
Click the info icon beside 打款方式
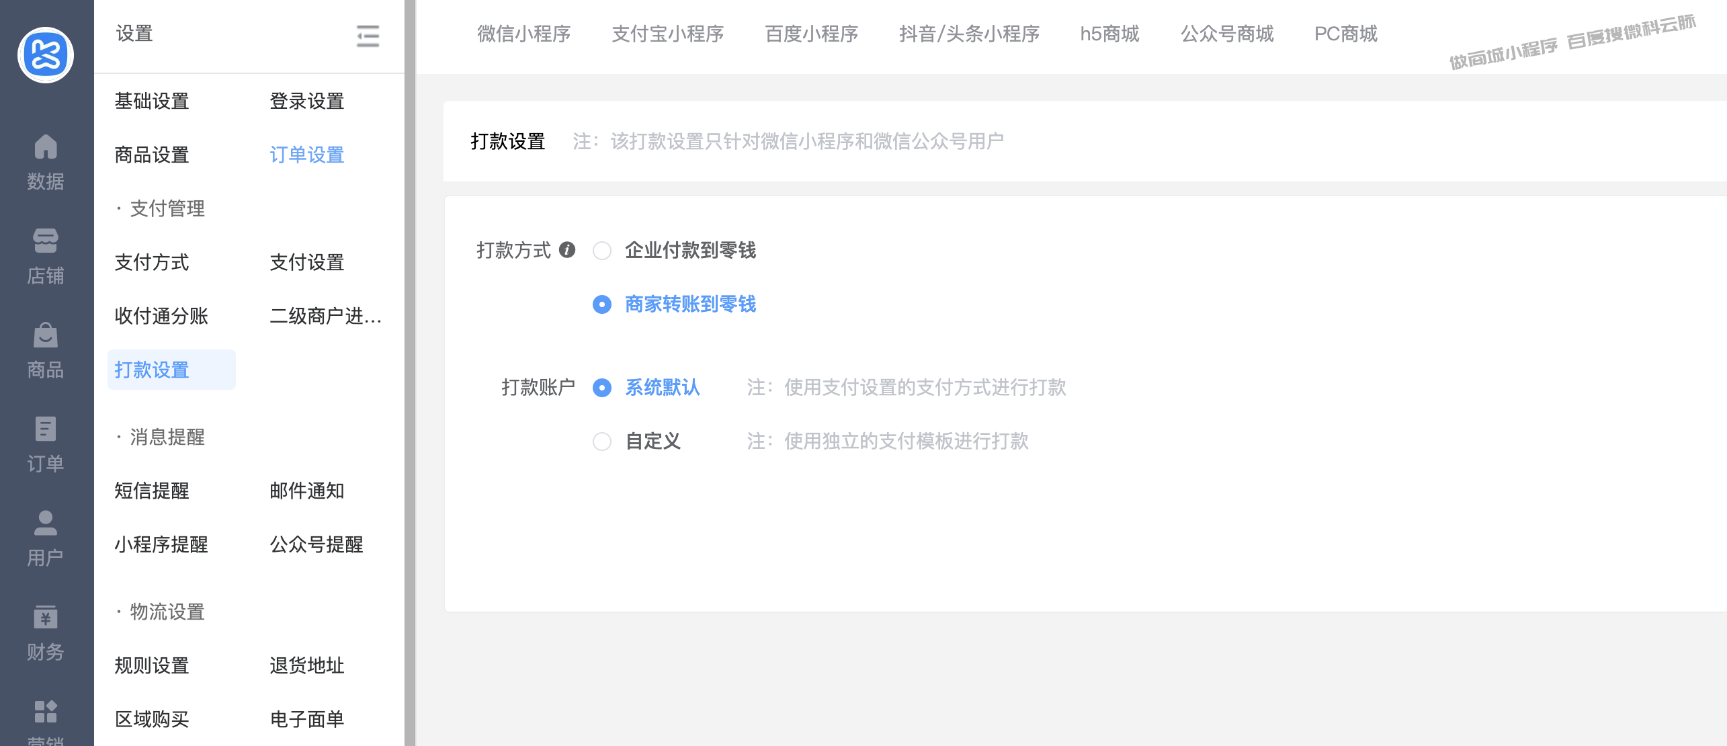[567, 250]
